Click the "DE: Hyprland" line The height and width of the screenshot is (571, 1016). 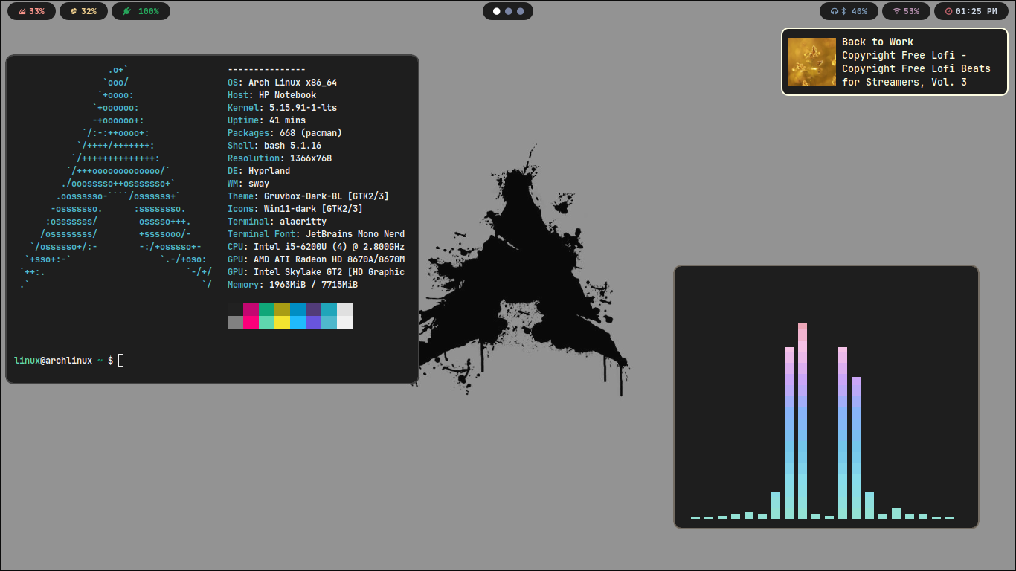pyautogui.click(x=259, y=171)
